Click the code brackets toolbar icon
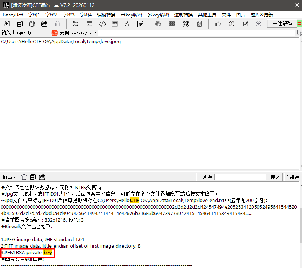 (x=102, y=24)
